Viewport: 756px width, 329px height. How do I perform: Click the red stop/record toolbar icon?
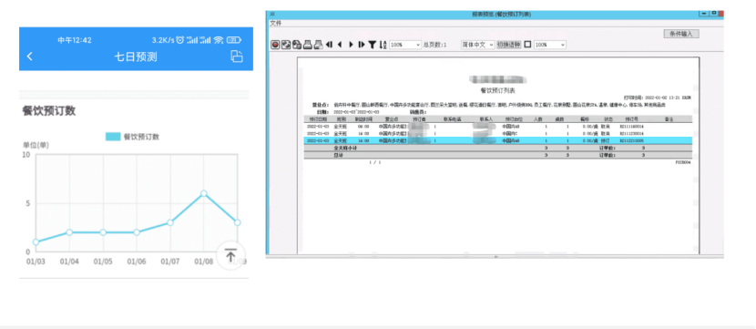point(275,45)
